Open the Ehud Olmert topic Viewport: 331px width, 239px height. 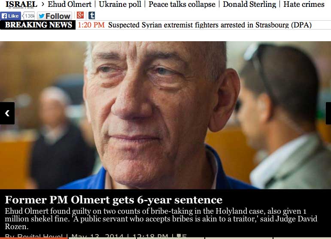coord(70,4)
